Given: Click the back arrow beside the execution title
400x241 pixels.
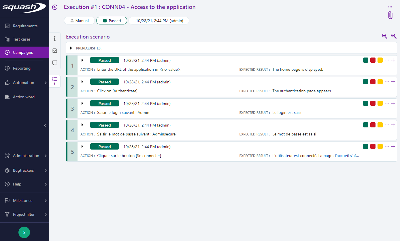Looking at the screenshot, I should tap(55, 7).
